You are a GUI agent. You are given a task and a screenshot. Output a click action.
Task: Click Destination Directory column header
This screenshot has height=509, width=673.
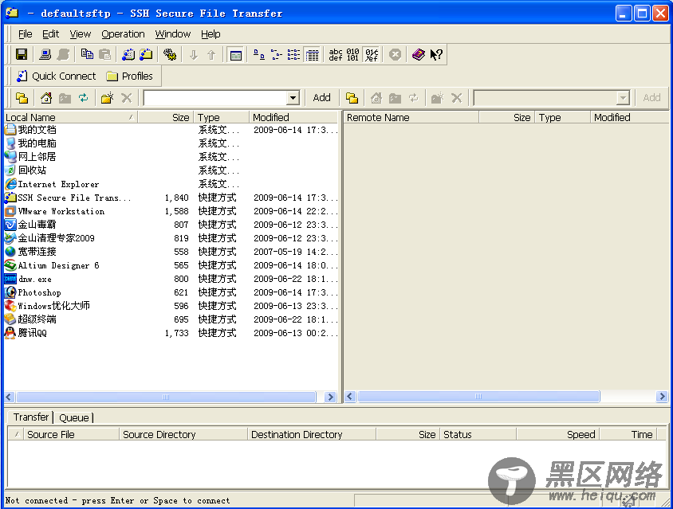312,434
